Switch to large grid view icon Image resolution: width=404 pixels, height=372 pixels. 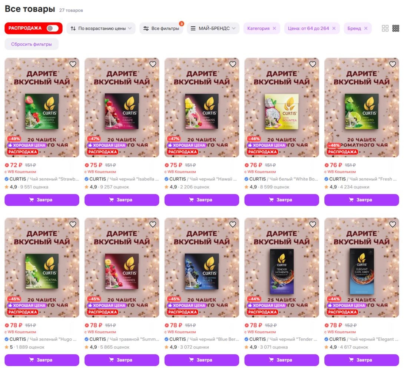click(x=385, y=28)
